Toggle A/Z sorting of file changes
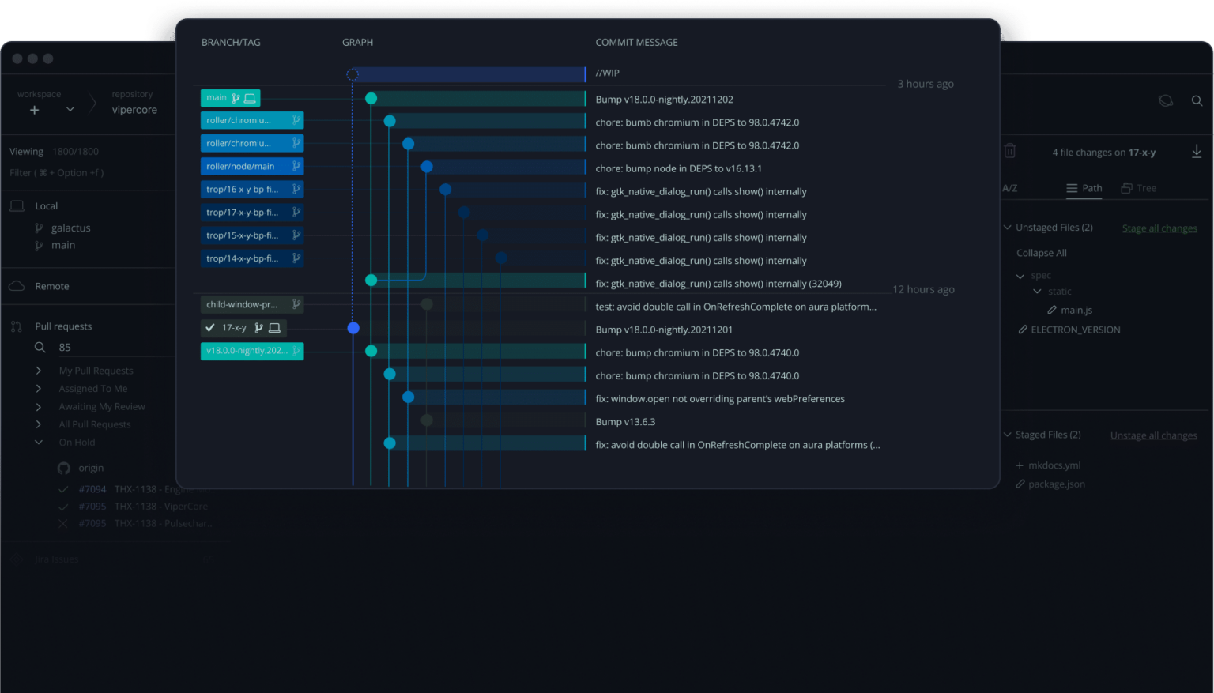The width and height of the screenshot is (1214, 693). 1010,188
